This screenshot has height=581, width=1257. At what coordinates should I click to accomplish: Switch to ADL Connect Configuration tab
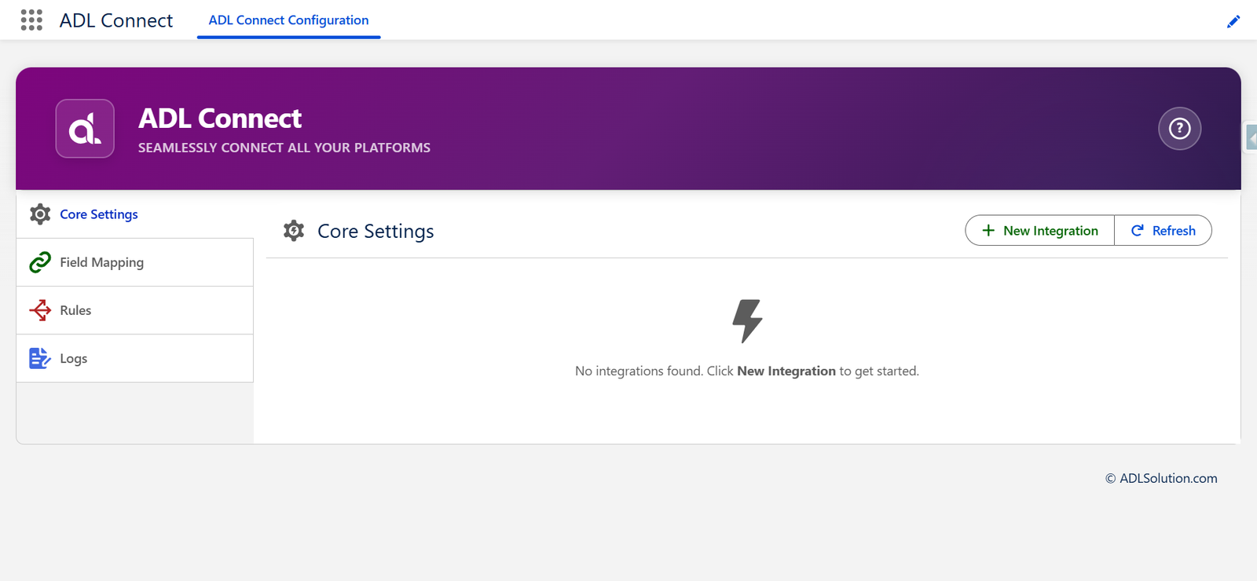click(x=288, y=20)
